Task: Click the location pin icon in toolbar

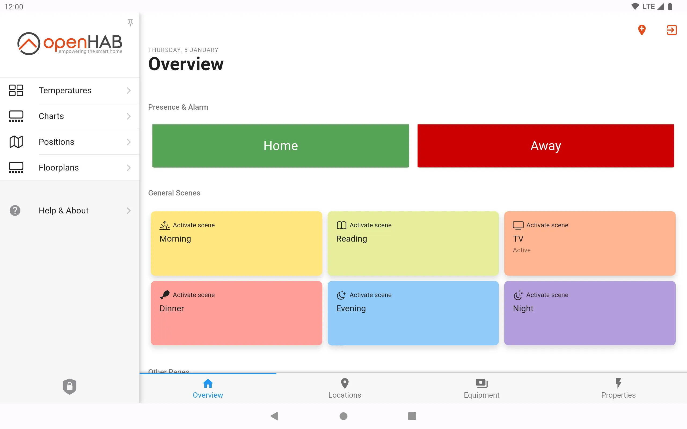Action: click(x=642, y=30)
